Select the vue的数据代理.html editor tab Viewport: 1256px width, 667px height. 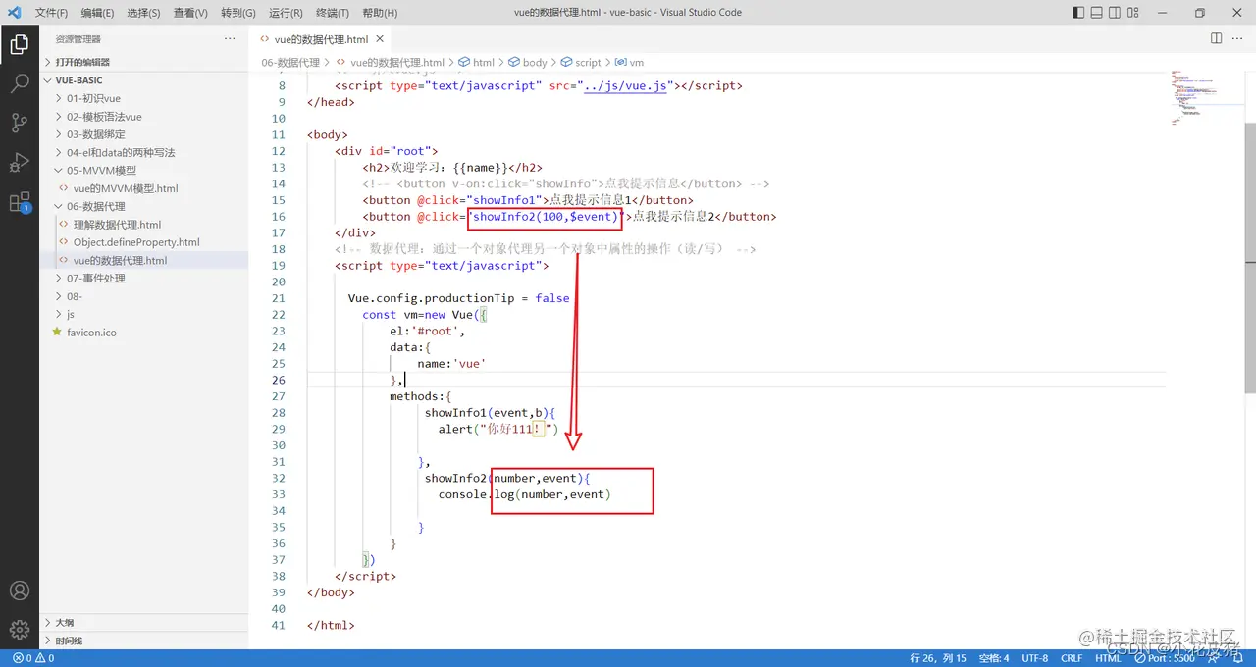(x=321, y=39)
